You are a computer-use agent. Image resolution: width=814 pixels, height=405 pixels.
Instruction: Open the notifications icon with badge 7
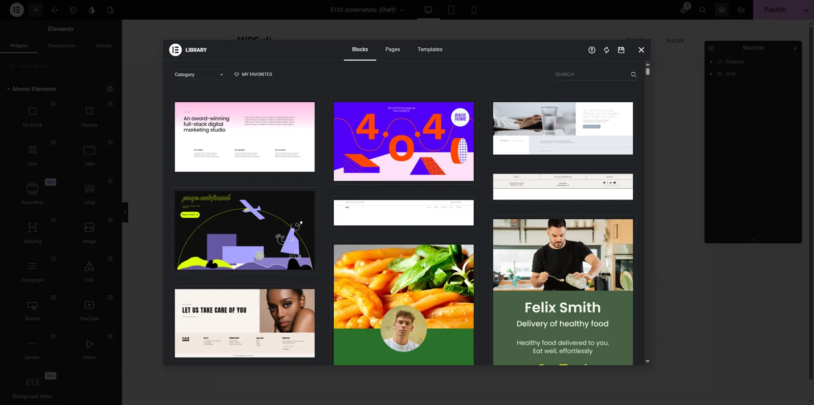click(x=684, y=9)
